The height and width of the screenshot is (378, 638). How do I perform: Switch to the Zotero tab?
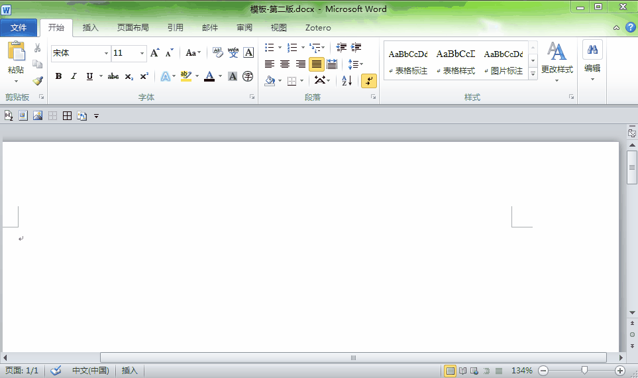click(x=318, y=28)
